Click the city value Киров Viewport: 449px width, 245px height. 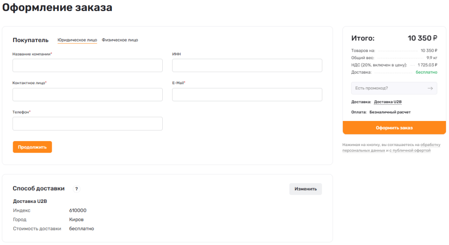tap(76, 220)
